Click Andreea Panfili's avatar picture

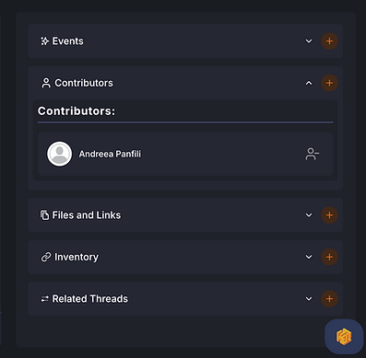click(59, 154)
